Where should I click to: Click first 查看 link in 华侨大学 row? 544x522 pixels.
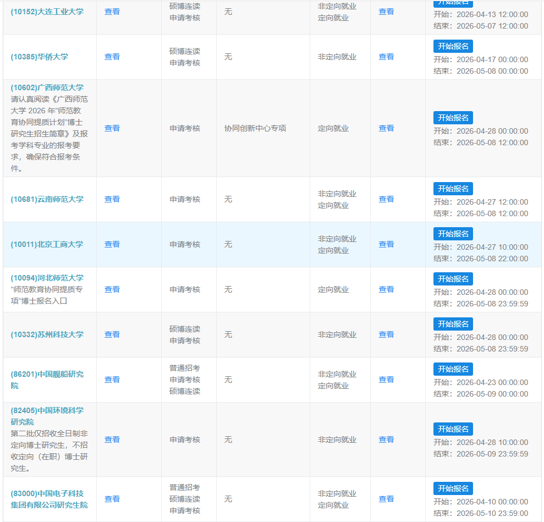click(x=112, y=57)
